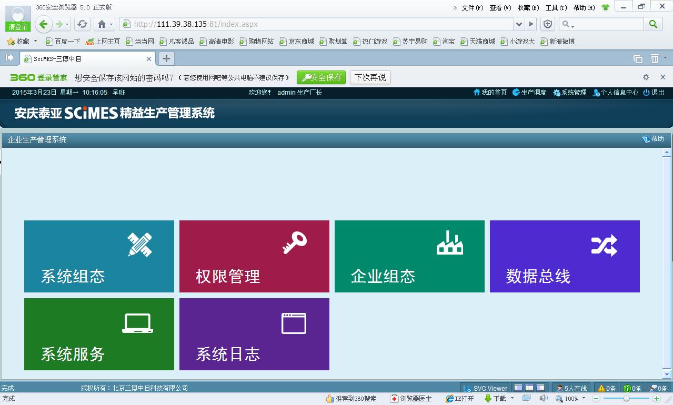Expand the forward history dropdown arrow
This screenshot has width=673, height=405.
point(67,25)
